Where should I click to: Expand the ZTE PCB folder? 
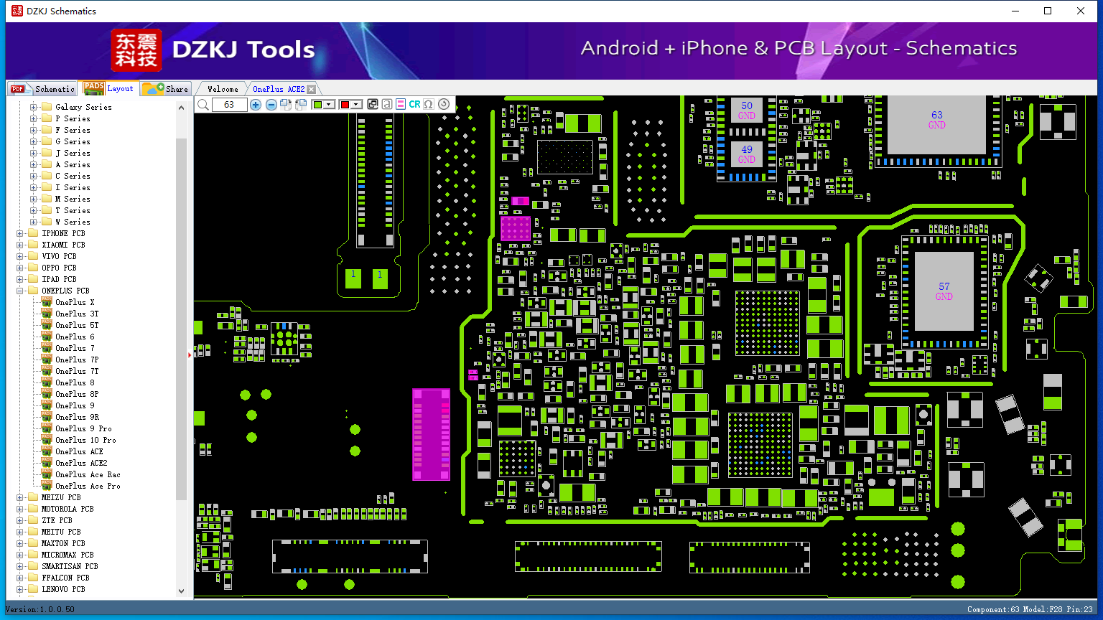point(20,520)
